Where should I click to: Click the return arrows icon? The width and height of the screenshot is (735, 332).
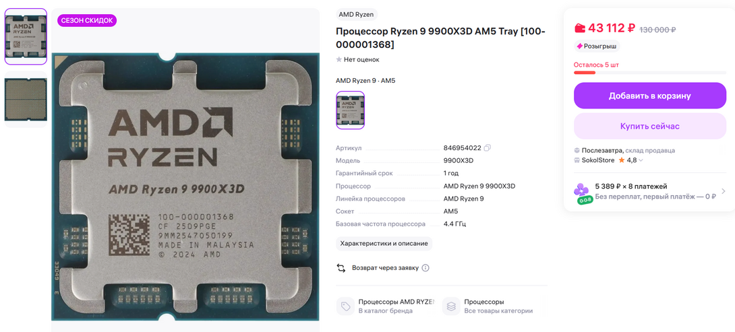pos(341,268)
